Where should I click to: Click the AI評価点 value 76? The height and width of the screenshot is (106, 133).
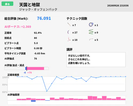point(35,59)
